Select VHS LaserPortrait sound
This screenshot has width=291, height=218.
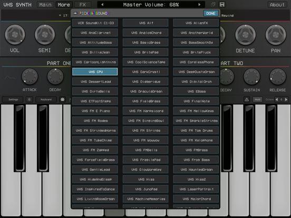pos(196,189)
